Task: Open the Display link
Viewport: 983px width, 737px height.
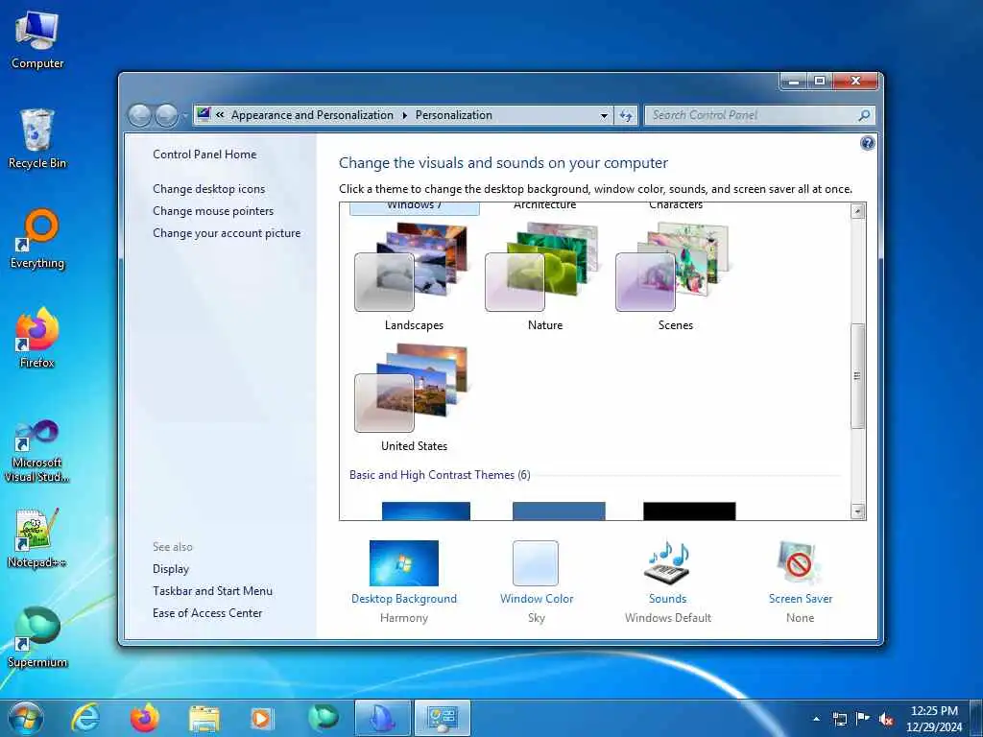Action: pyautogui.click(x=171, y=569)
